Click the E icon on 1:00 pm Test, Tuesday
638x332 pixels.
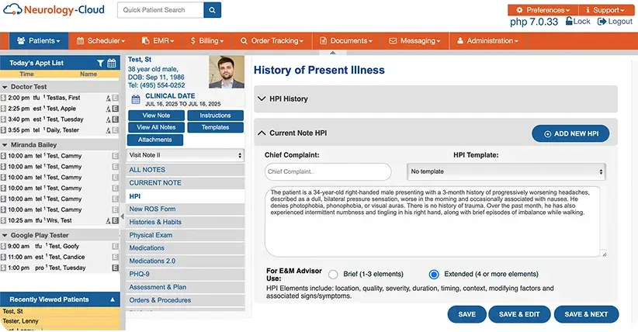tap(115, 268)
